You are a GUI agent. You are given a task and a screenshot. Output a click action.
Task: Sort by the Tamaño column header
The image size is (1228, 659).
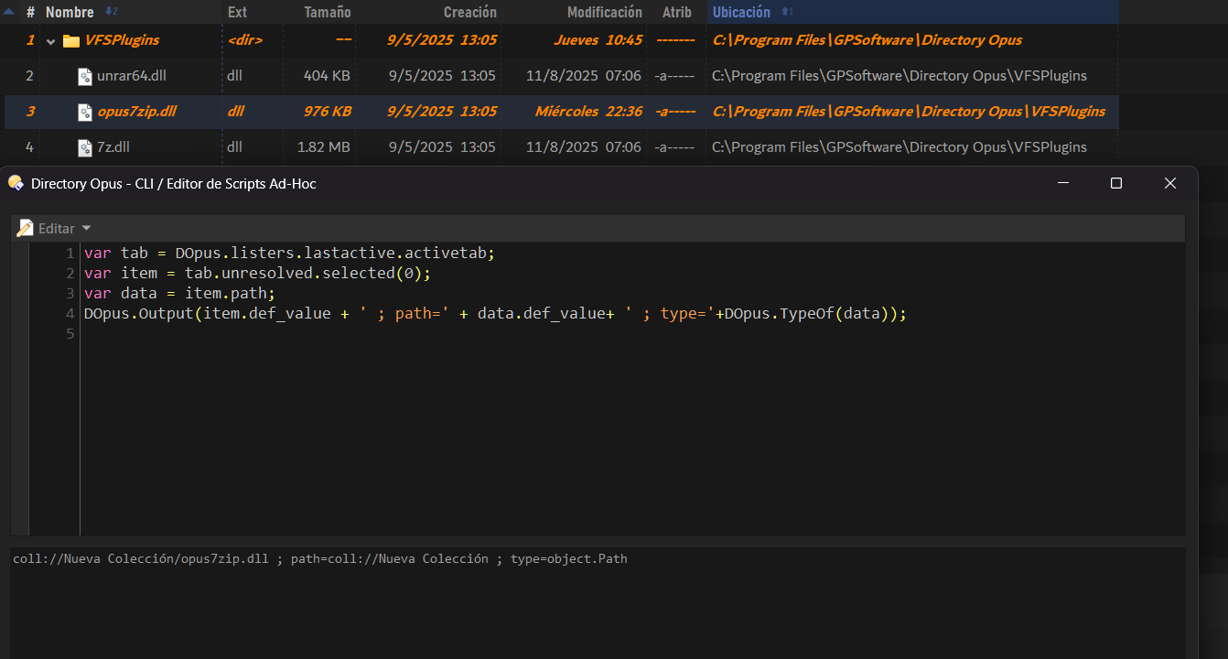[x=327, y=12]
